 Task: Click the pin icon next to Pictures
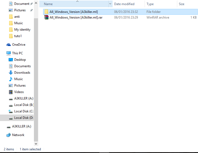[x=32, y=10]
